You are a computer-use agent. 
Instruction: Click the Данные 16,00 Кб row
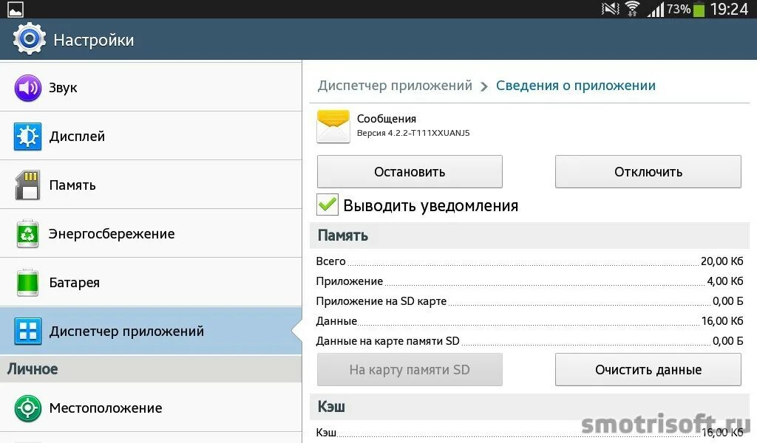[529, 321]
